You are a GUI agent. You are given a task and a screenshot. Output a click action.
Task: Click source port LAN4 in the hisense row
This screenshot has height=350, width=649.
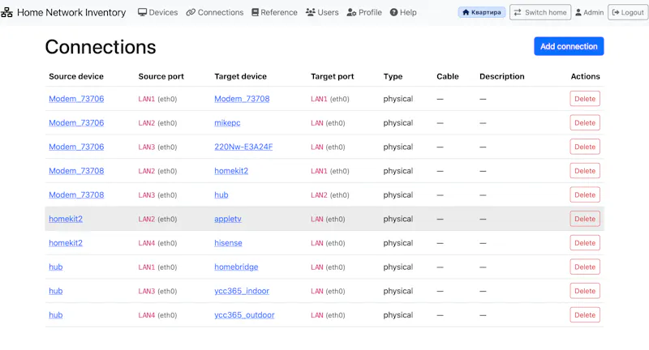pos(147,243)
